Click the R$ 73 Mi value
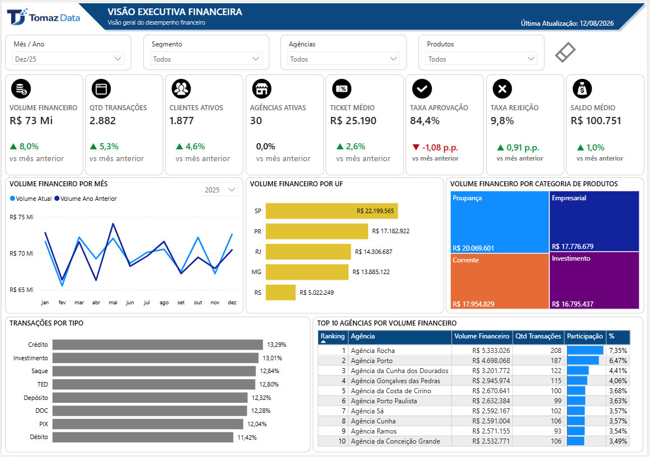This screenshot has height=457, width=650. pyautogui.click(x=31, y=121)
